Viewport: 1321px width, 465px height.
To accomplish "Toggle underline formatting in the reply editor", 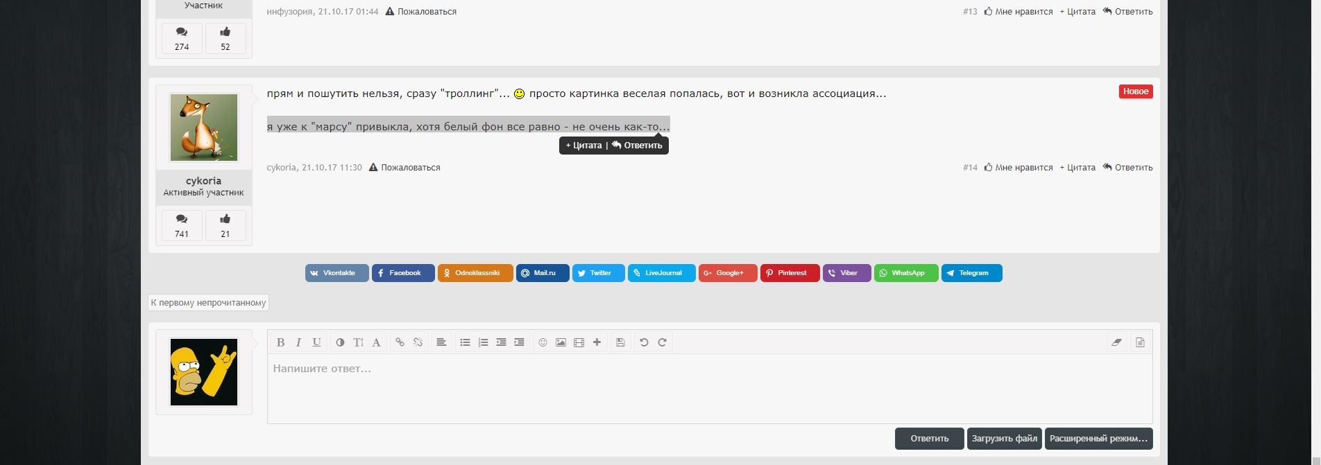I will (x=316, y=342).
